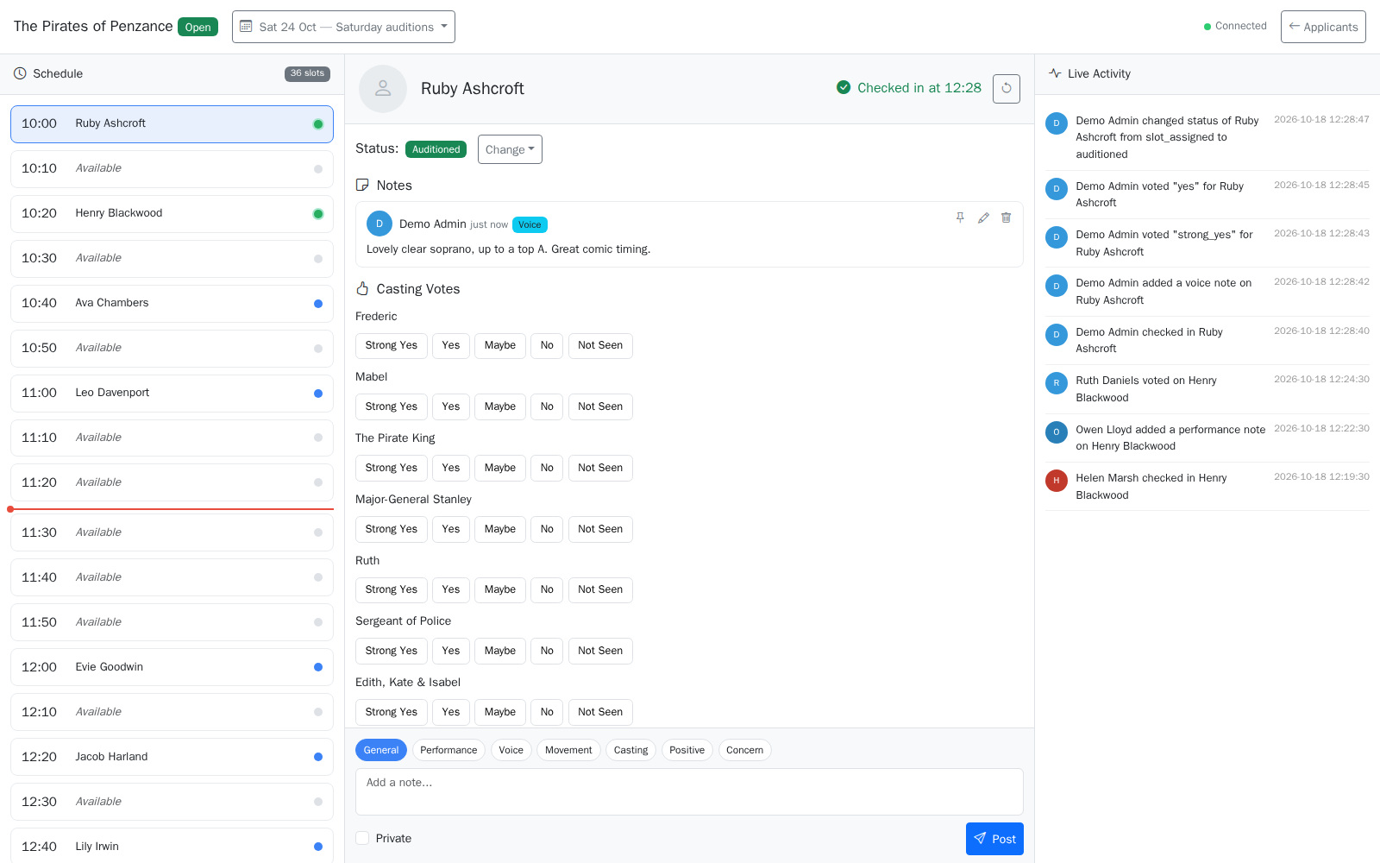Edit the note with pencil icon
This screenshot has height=863, width=1380.
(983, 217)
